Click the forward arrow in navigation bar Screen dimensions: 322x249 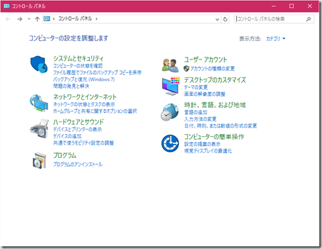click(x=20, y=19)
